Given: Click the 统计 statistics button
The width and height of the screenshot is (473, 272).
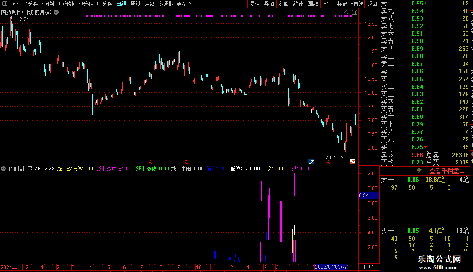Looking at the screenshot, I should (x=298, y=4).
